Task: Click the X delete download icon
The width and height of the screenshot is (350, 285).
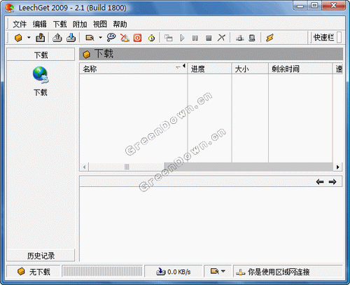Action: [221, 38]
